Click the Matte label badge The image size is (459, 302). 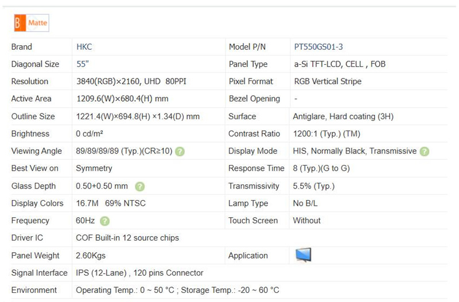(38, 23)
